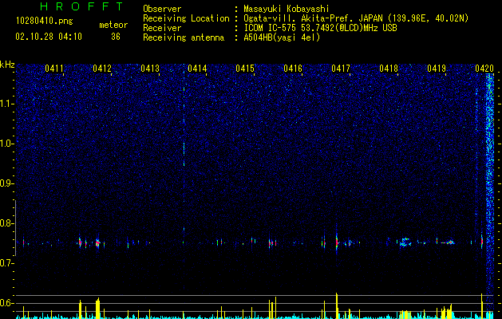Image resolution: width=502 pixels, height=319 pixels.
Task: Click the Receiving Location field label
Action: [x=186, y=18]
